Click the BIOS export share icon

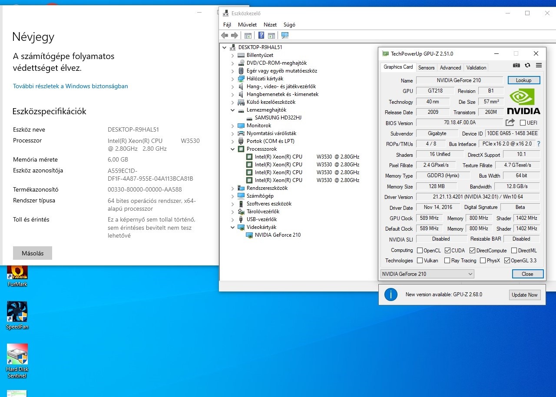coord(510,122)
